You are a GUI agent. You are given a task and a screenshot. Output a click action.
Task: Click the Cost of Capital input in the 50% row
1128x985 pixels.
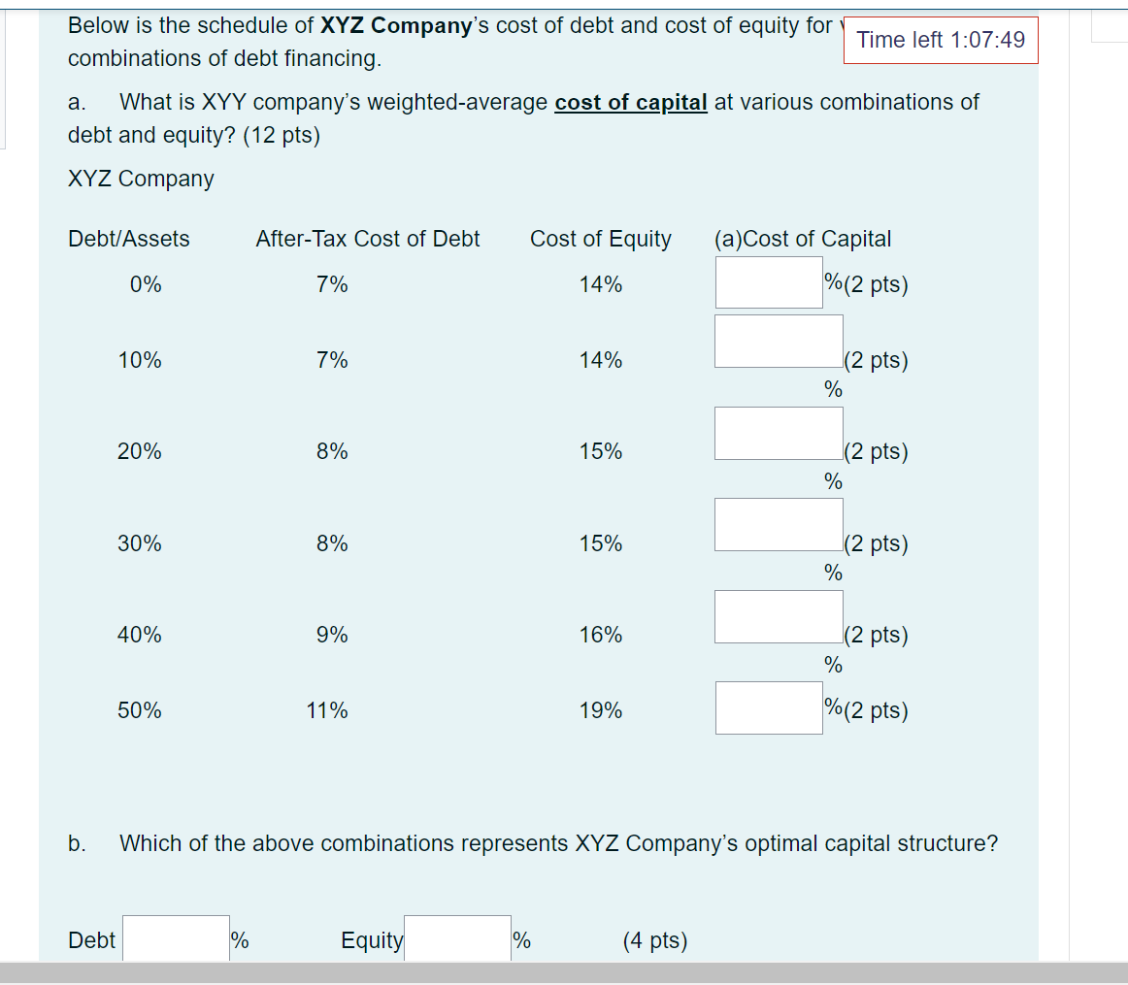[769, 708]
